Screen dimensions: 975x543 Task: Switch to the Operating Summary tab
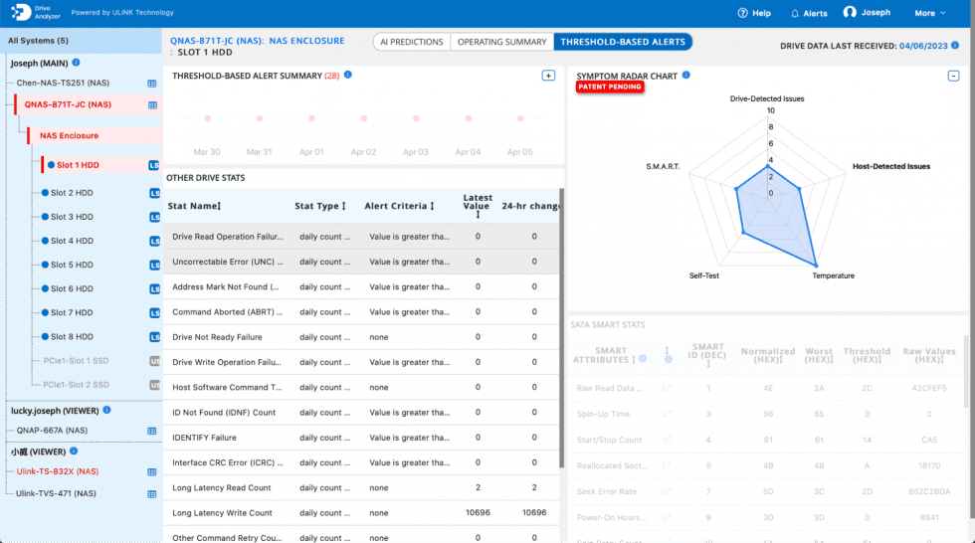click(x=500, y=42)
